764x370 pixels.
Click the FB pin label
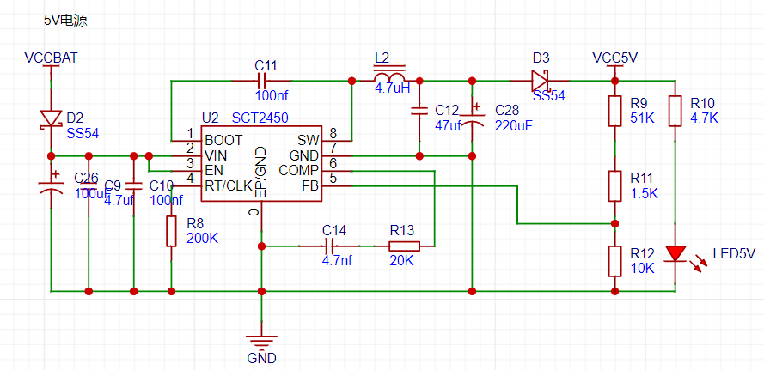(x=310, y=186)
